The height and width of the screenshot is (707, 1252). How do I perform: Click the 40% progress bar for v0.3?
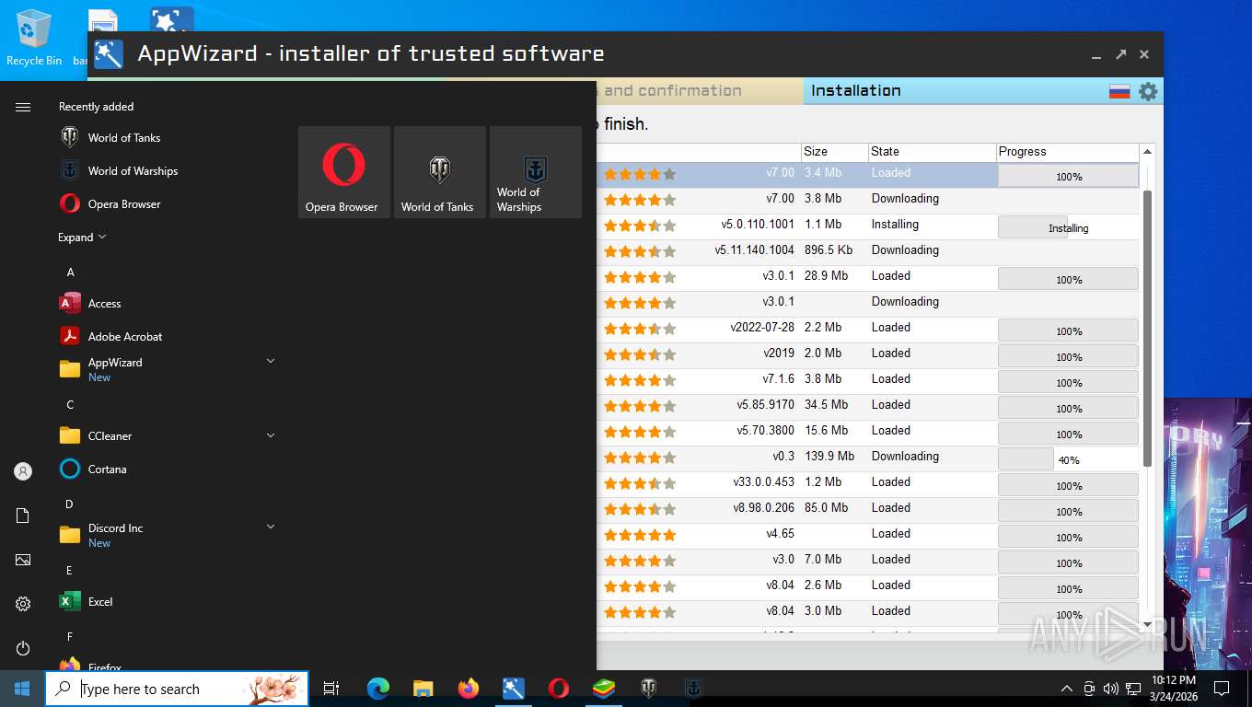point(1068,459)
